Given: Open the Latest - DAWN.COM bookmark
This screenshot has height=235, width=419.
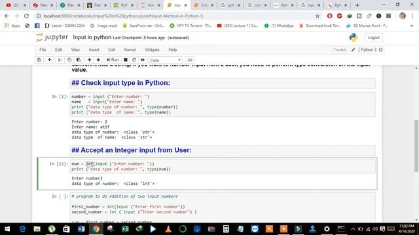Looking at the screenshot, I should (65, 25).
